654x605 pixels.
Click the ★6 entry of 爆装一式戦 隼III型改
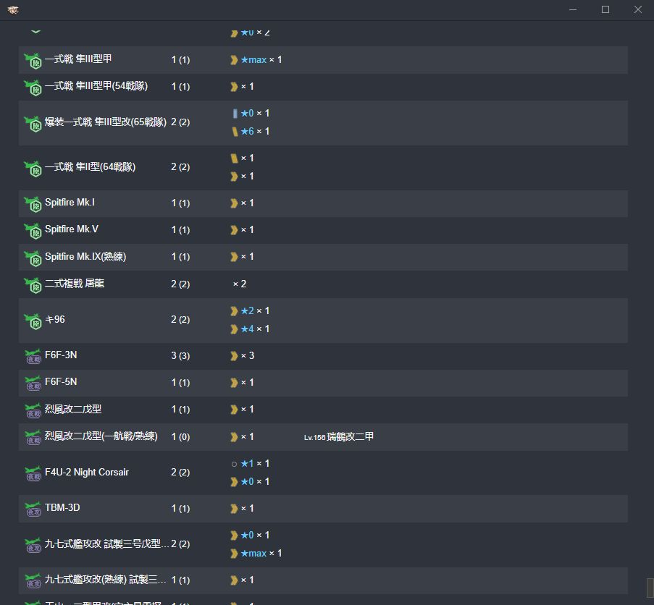(247, 132)
